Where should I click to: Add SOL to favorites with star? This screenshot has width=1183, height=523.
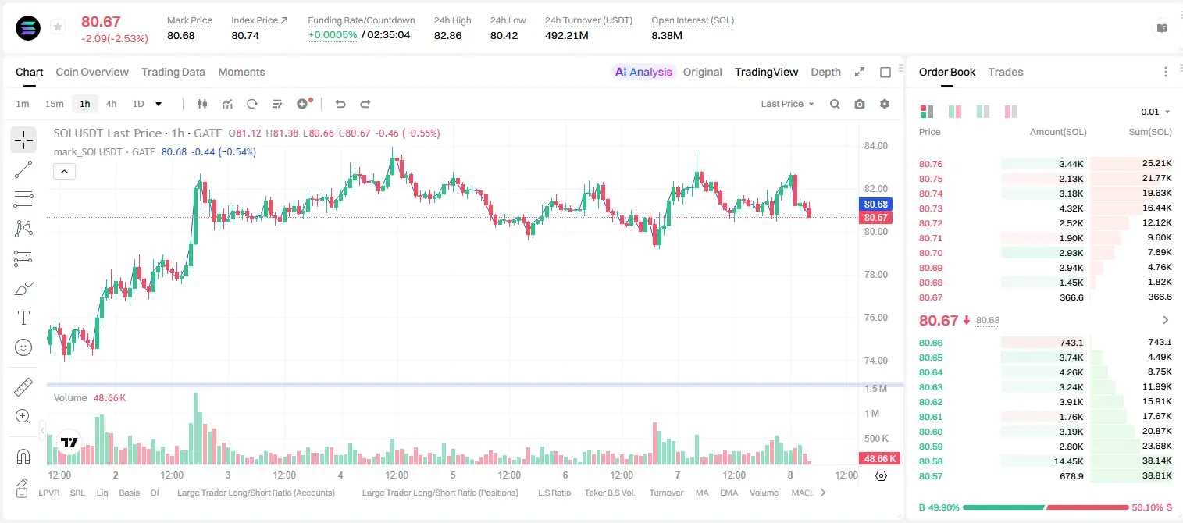click(x=58, y=27)
